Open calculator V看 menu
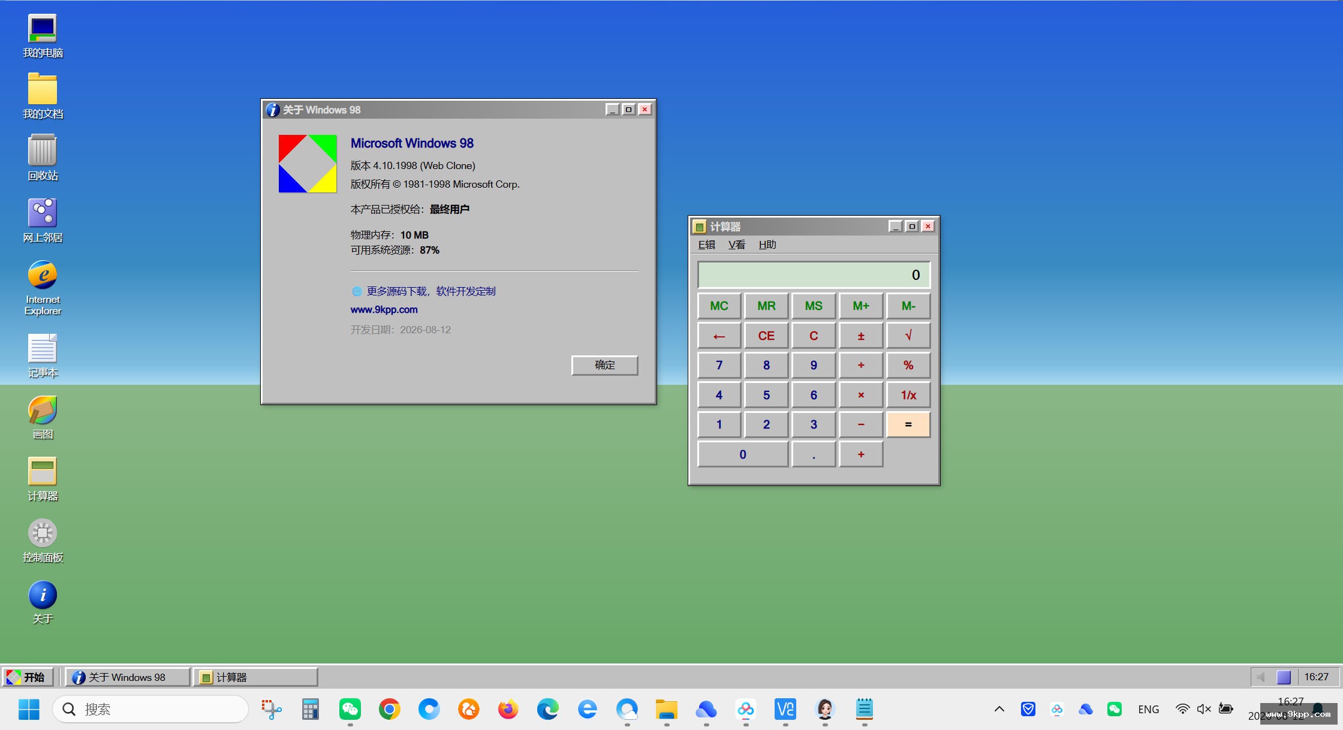The image size is (1343, 730). pos(737,245)
